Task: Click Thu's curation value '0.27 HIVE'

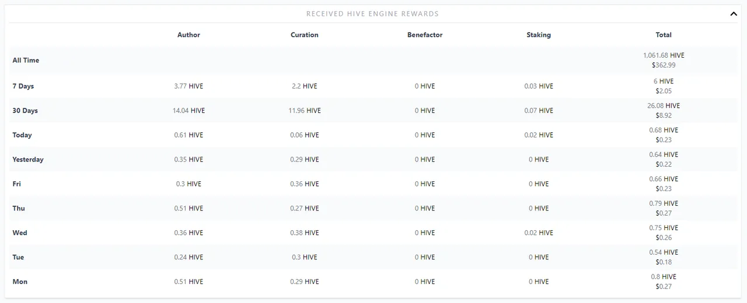Action: (305, 209)
